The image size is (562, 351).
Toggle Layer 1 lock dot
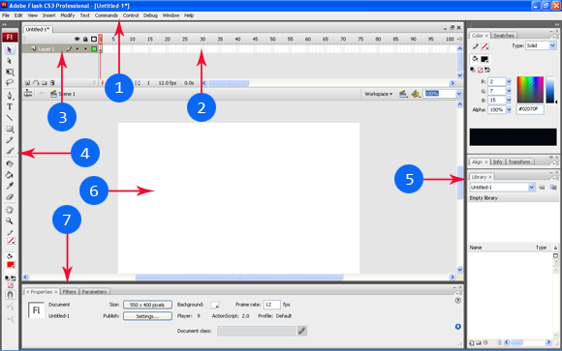(85, 49)
